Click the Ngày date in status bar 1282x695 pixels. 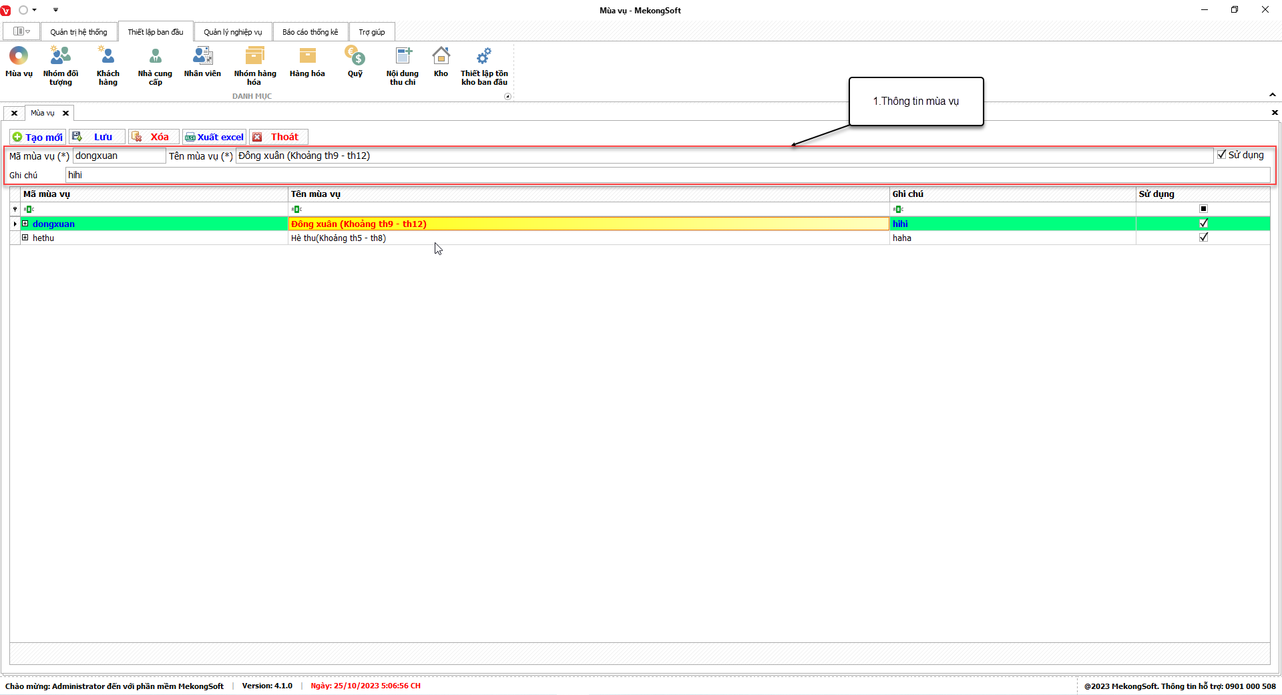(x=365, y=686)
